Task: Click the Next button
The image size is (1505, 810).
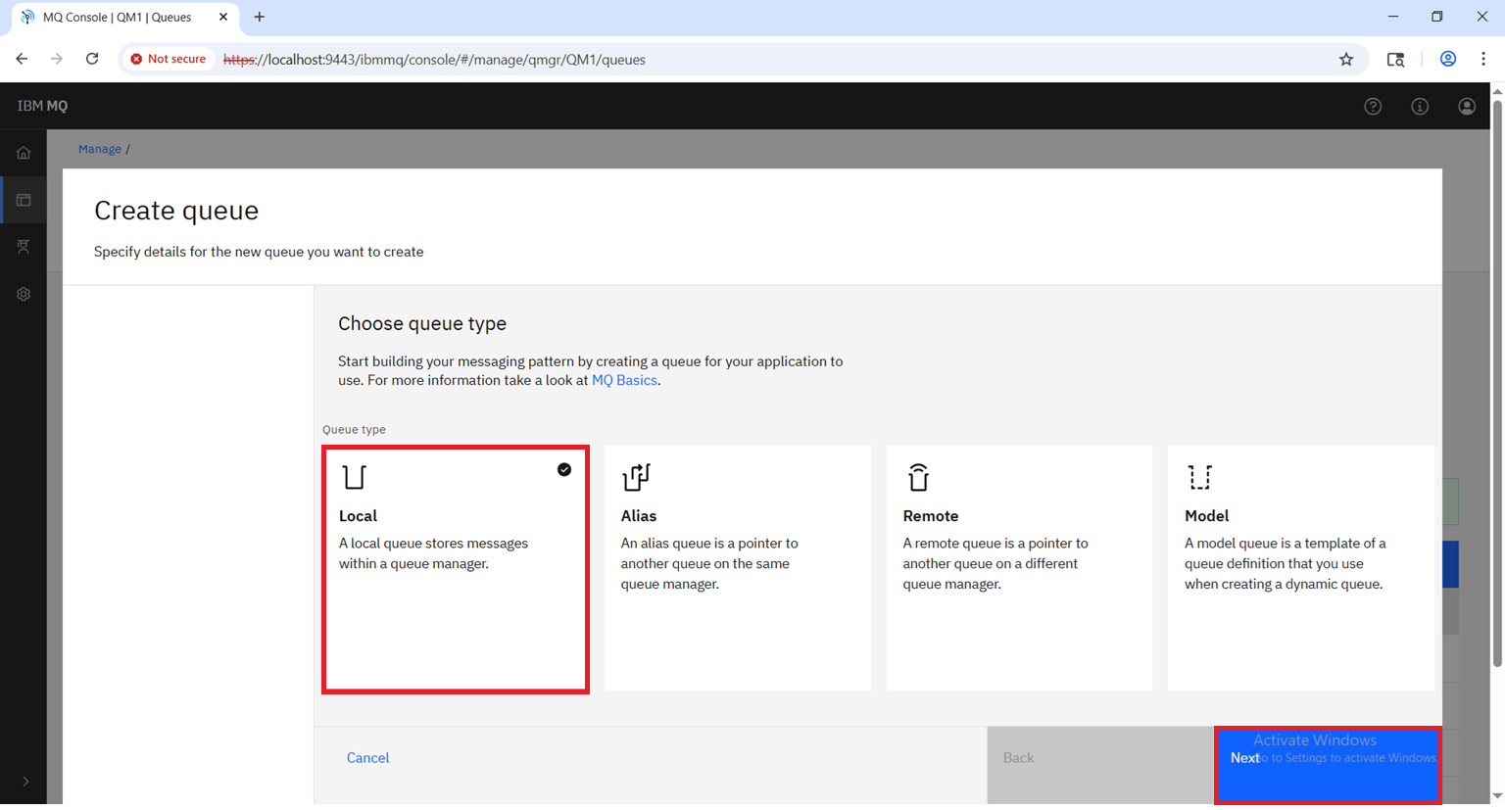Action: point(1328,766)
